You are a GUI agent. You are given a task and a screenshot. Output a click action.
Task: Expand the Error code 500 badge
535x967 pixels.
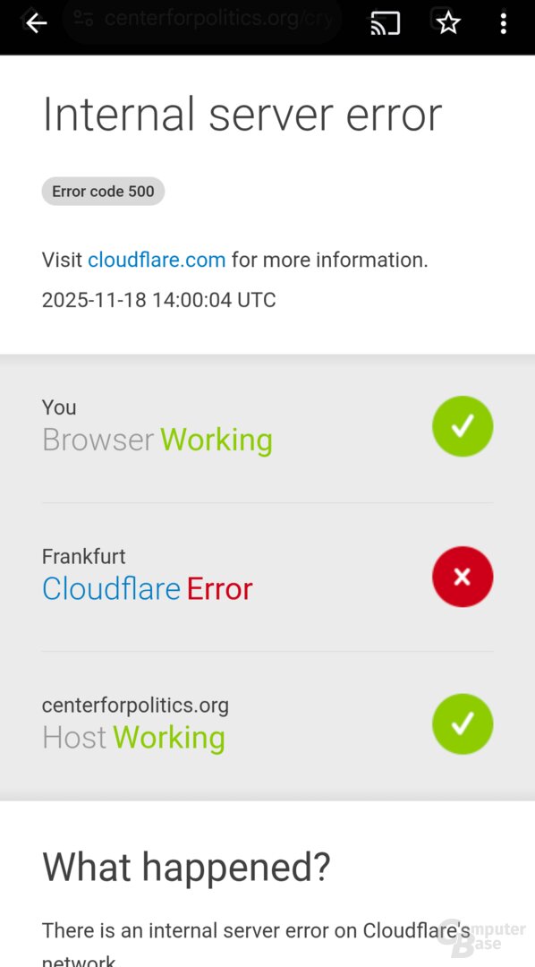pyautogui.click(x=103, y=191)
